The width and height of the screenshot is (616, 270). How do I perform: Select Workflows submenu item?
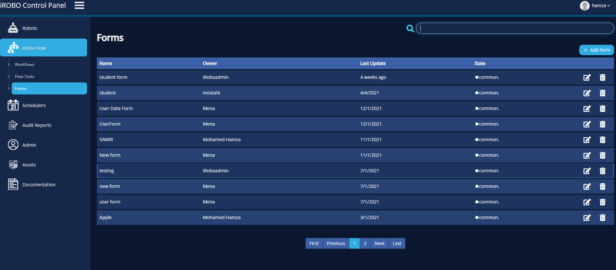[24, 65]
